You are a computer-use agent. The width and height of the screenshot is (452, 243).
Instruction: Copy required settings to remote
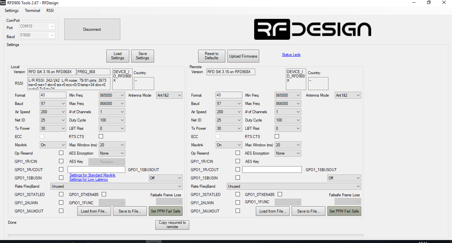(172, 225)
